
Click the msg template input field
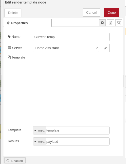(x=77, y=130)
